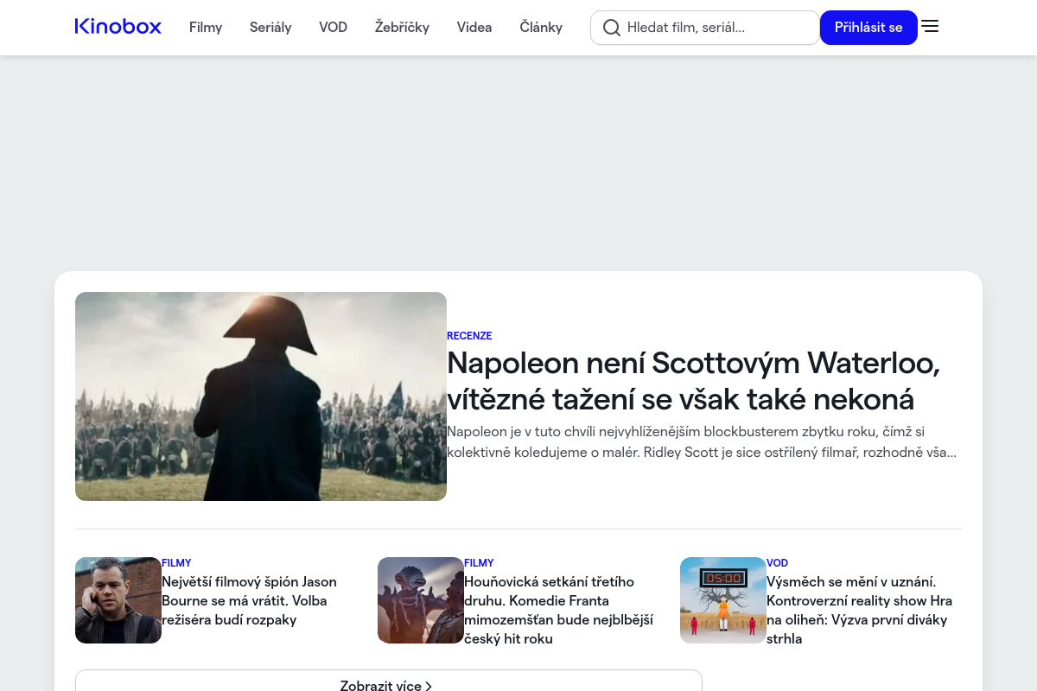Image resolution: width=1037 pixels, height=691 pixels.
Task: Open the Franta mimozemšťan article thumbnail
Action: tap(421, 600)
